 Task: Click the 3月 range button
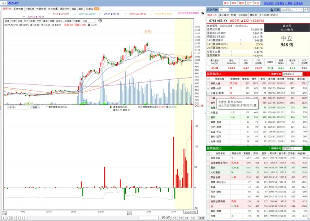[x=175, y=218]
